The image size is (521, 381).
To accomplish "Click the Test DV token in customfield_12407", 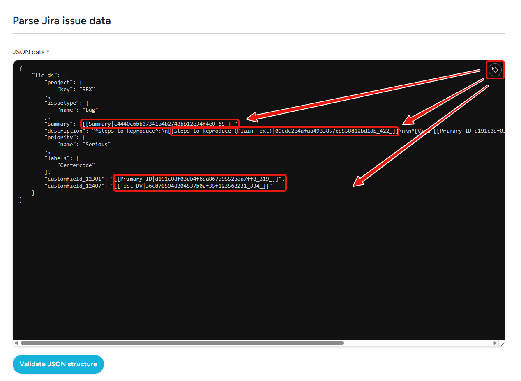I will pyautogui.click(x=192, y=186).
